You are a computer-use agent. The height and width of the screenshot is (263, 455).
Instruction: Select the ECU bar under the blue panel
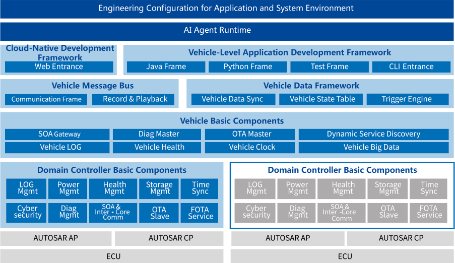point(112,256)
